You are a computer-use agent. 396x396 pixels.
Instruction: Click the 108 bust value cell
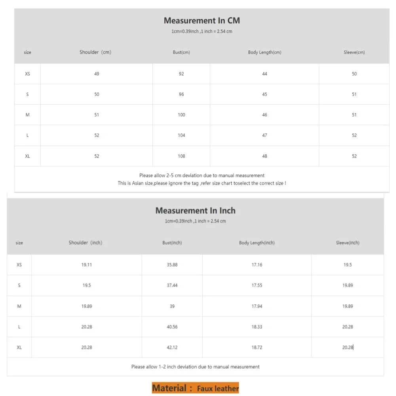click(x=181, y=156)
